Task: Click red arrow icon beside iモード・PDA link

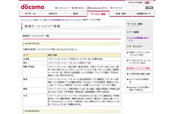Action: (128, 79)
